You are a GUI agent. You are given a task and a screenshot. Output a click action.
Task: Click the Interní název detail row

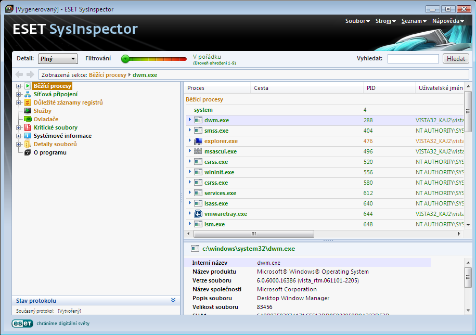[307, 263]
